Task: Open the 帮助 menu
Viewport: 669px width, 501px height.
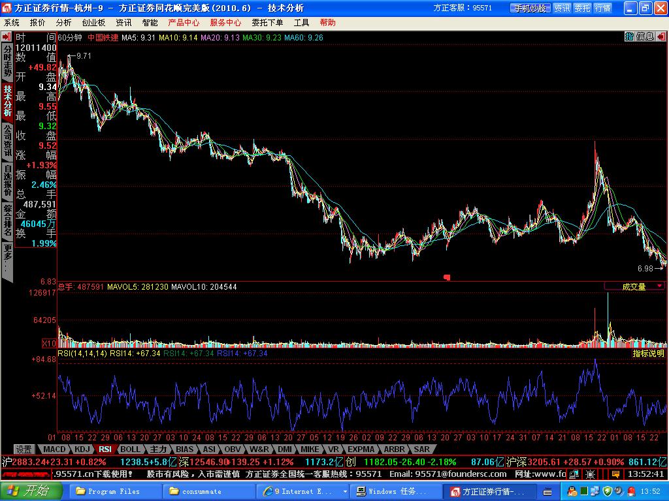Action: coord(328,23)
